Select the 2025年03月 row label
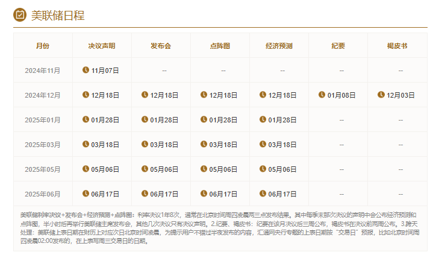 coord(43,145)
